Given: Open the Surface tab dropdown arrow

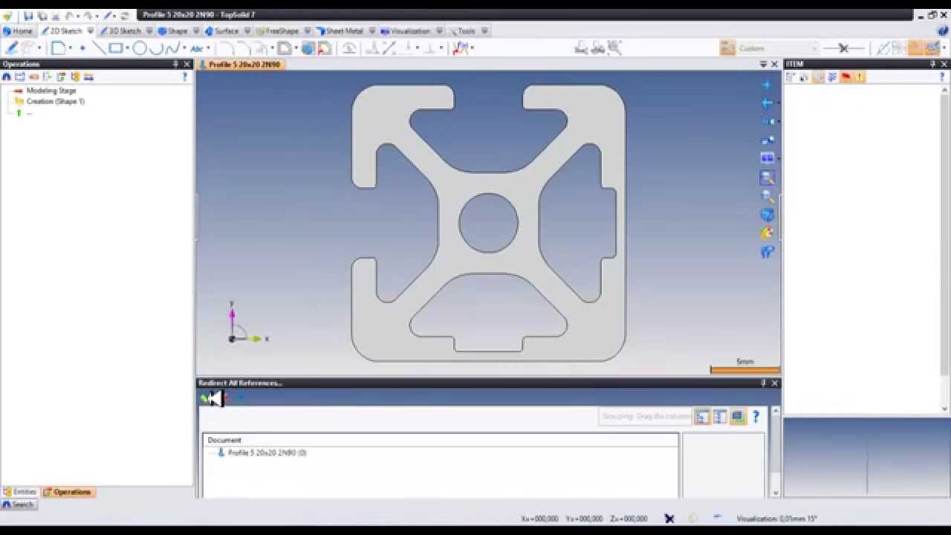Looking at the screenshot, I should tap(247, 31).
